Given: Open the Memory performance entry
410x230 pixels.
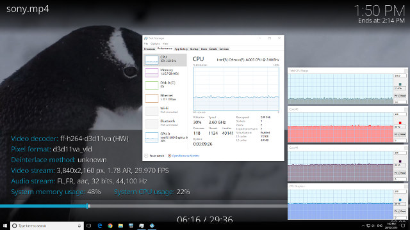Looking at the screenshot, I should pyautogui.click(x=165, y=72).
